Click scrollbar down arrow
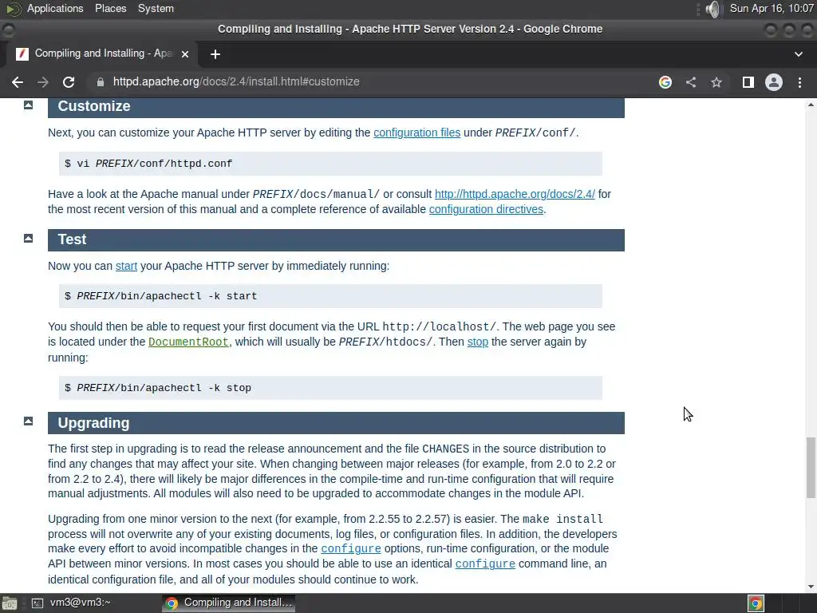This screenshot has height=613, width=817. pos(811,587)
